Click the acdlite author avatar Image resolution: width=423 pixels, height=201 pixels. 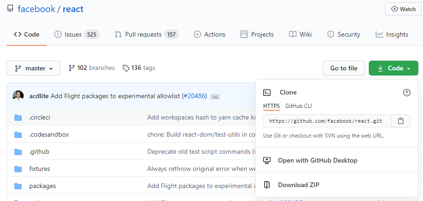[x=18, y=96]
